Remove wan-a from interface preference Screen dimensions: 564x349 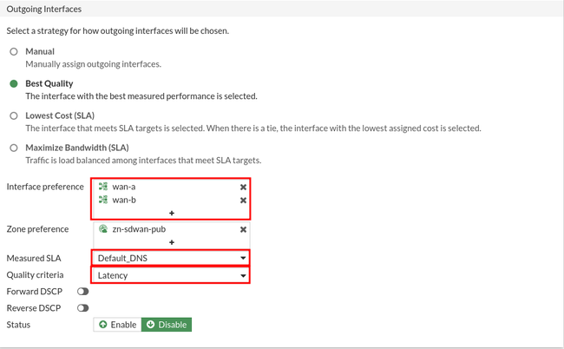(243, 187)
